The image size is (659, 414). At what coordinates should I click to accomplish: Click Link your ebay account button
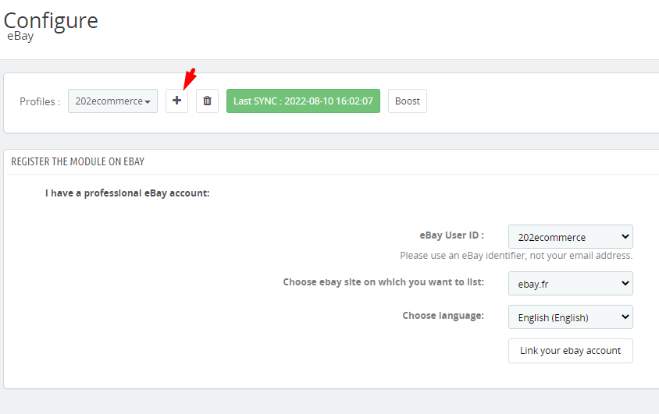(x=570, y=351)
